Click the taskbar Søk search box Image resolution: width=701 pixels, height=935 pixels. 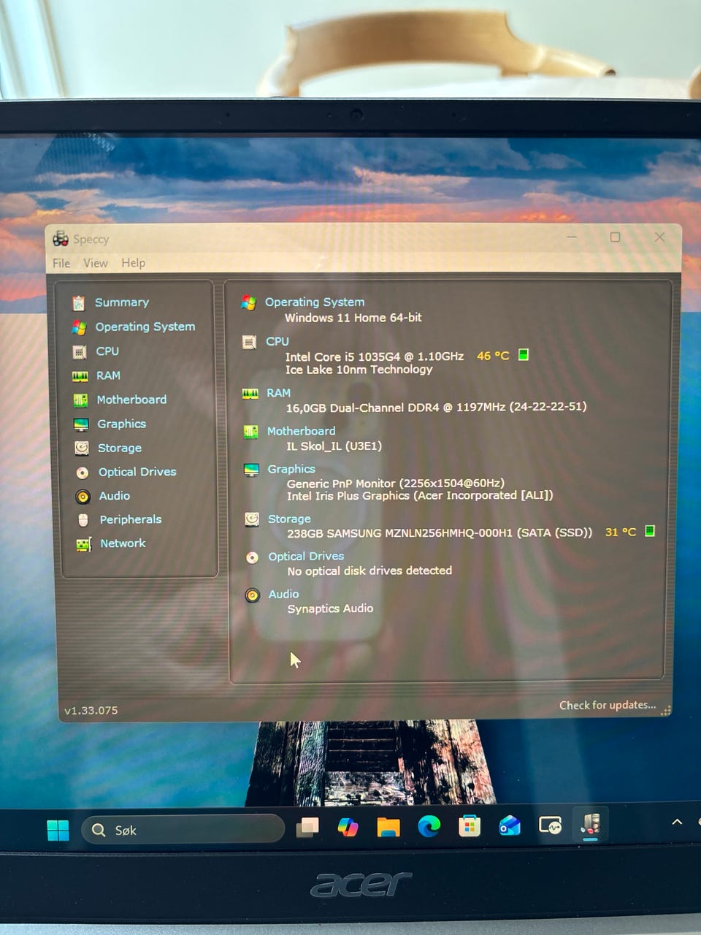point(183,830)
